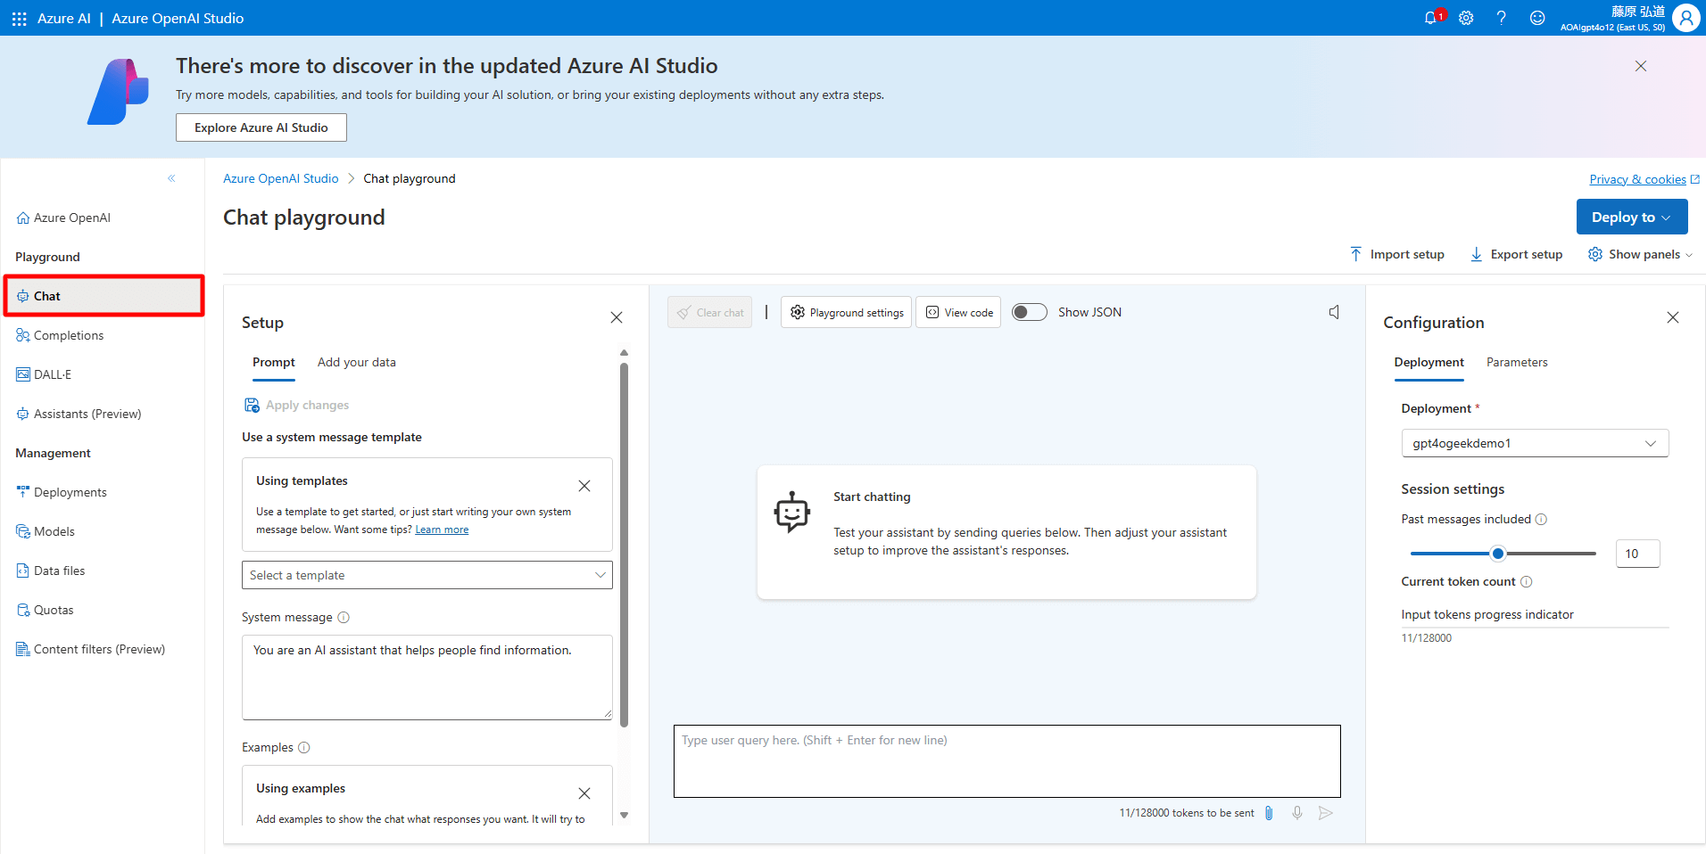Toggle Show JSON on
This screenshot has height=854, width=1706.
[x=1028, y=311]
